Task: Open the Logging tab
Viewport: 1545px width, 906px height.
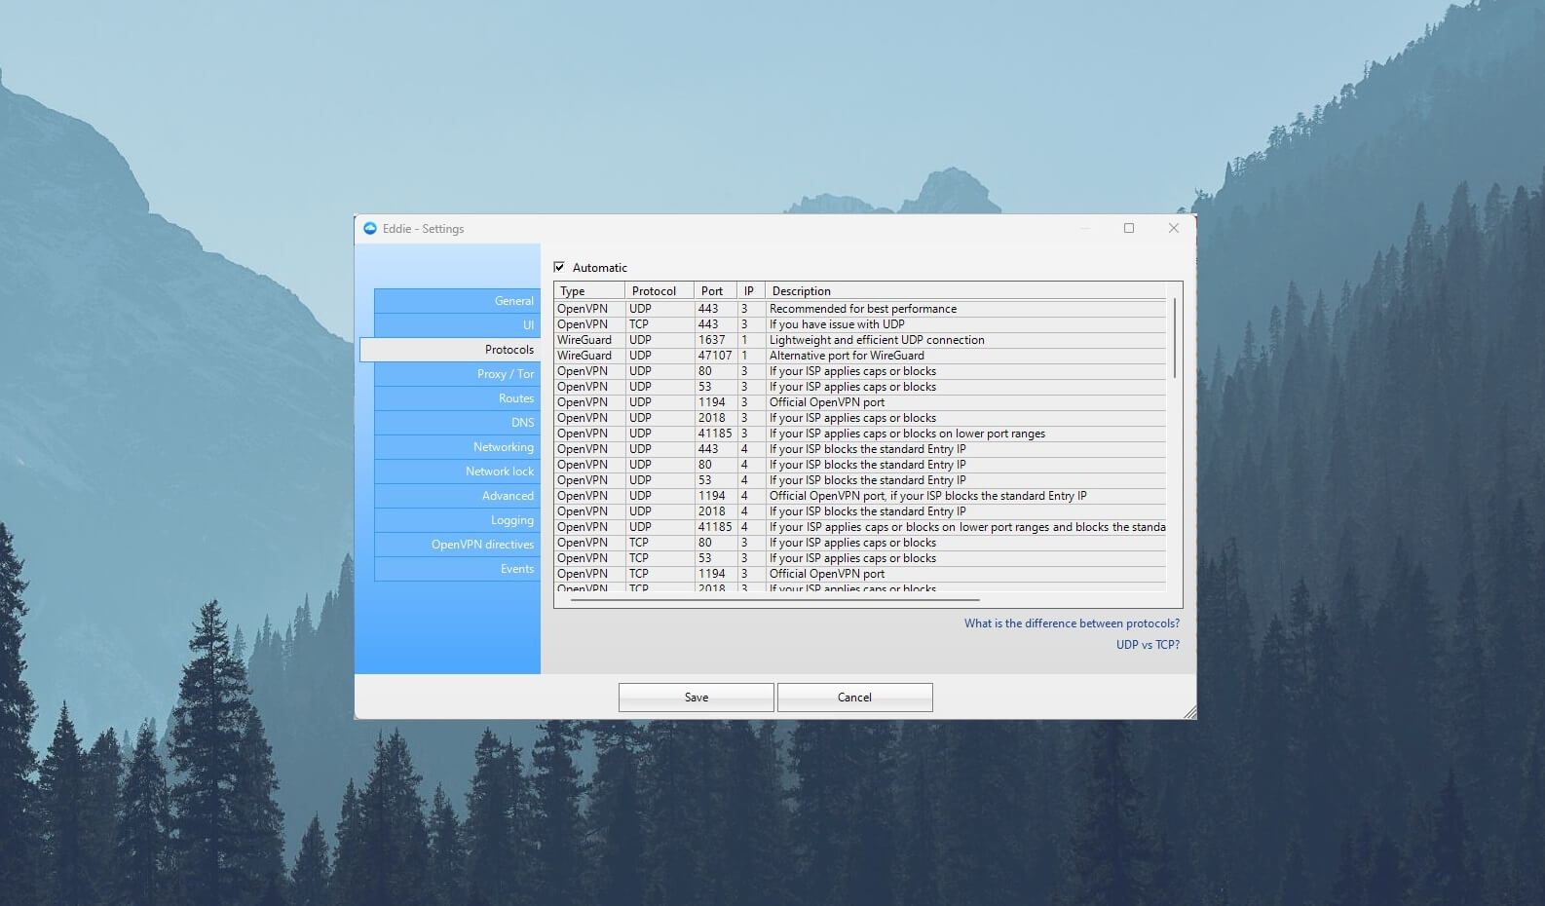Action: (457, 520)
